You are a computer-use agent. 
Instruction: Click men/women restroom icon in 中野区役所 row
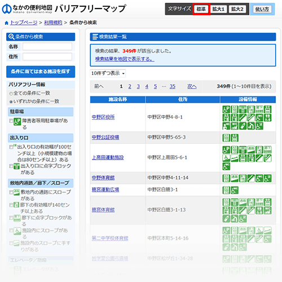267,118
